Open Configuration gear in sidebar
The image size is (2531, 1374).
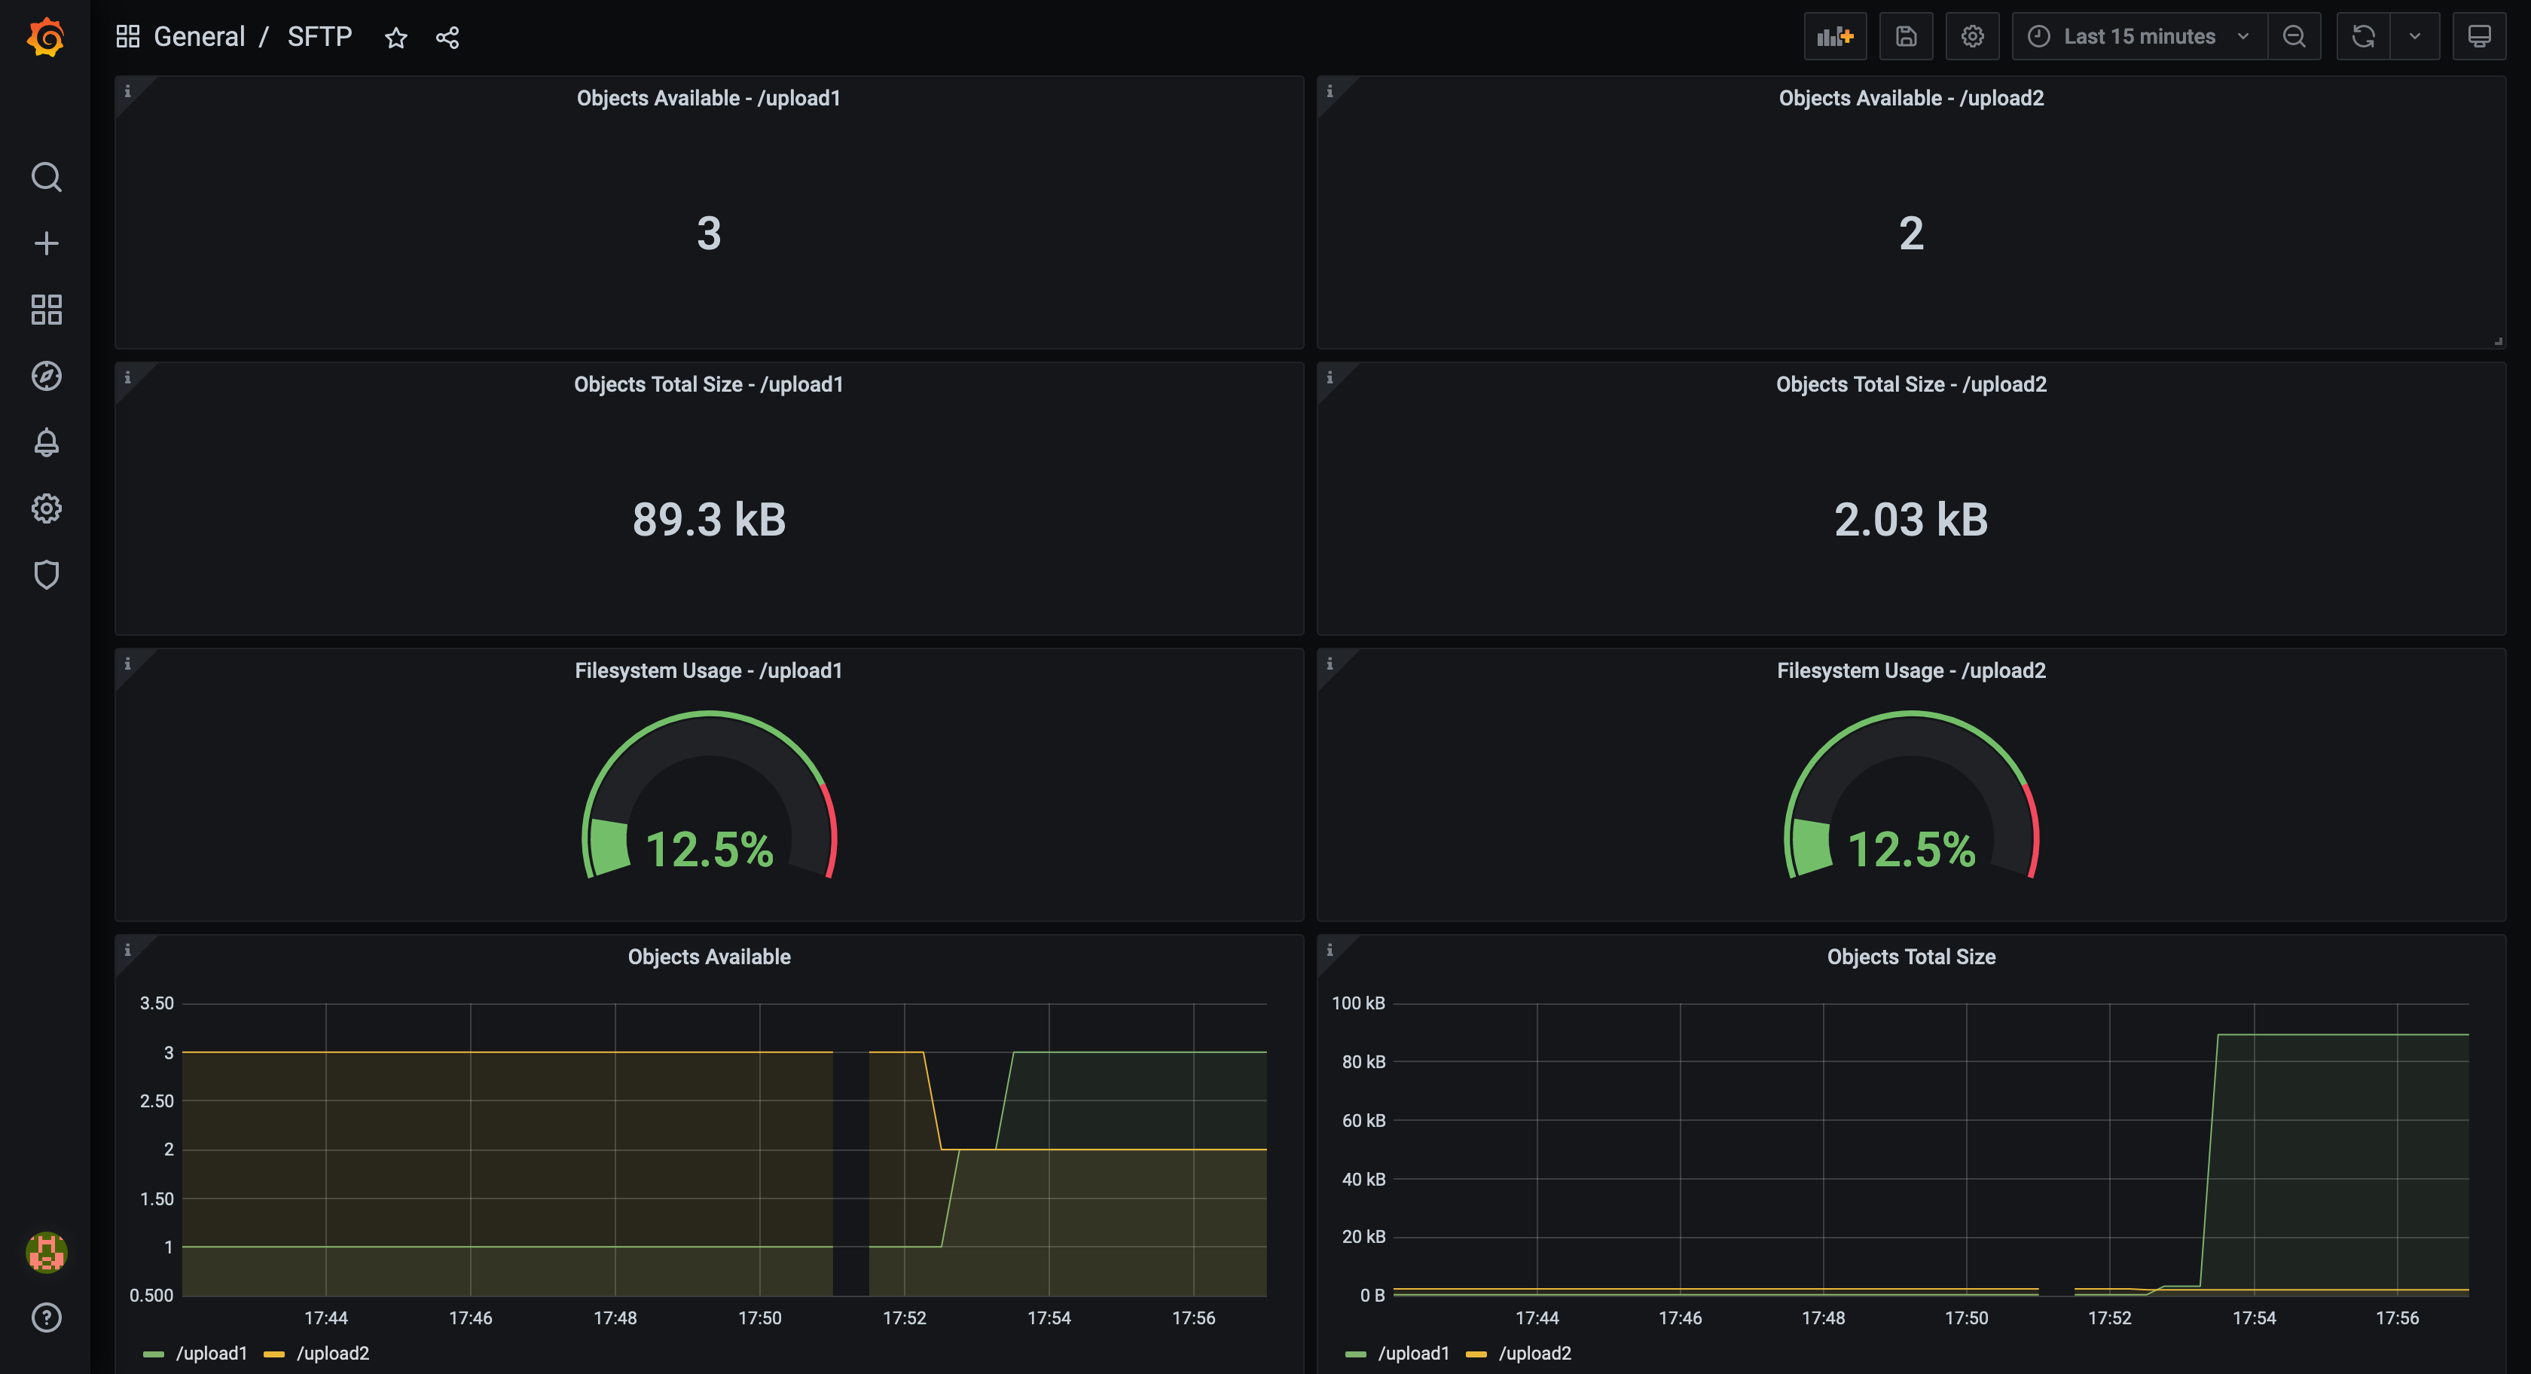[x=46, y=508]
